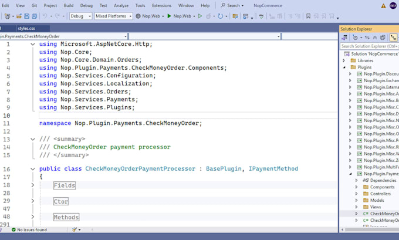Open the user account avatar

point(393,6)
